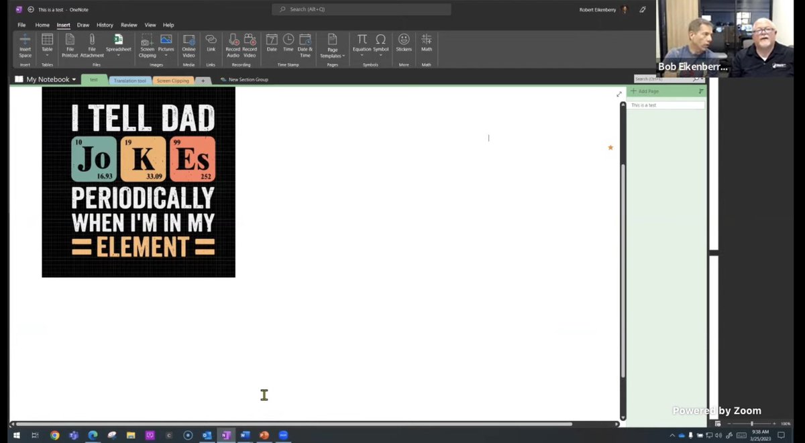Create a new section with plus tab
The height and width of the screenshot is (443, 805).
click(203, 81)
